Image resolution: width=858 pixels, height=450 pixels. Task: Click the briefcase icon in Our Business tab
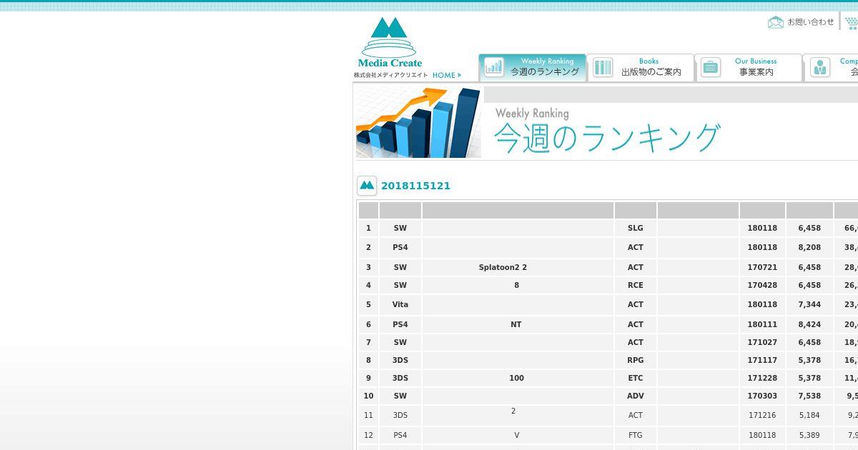tap(711, 67)
